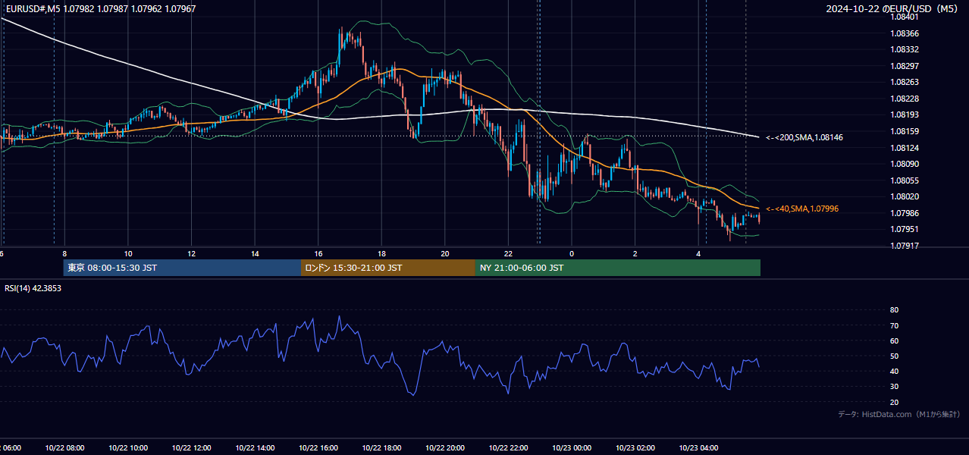Screen dimensions: 969x455
Task: Click the 10/22 14:00 date label
Action: point(255,448)
